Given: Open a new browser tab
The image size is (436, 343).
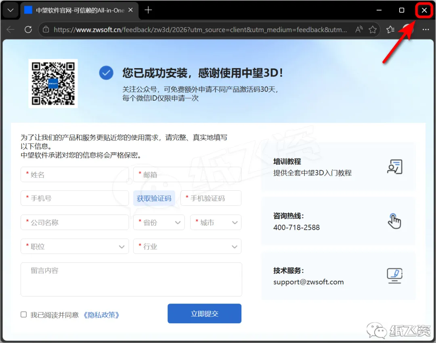Looking at the screenshot, I should (148, 10).
